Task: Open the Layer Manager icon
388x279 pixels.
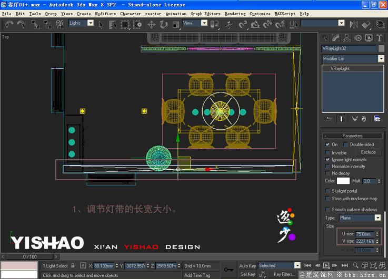Action: click(x=380, y=25)
